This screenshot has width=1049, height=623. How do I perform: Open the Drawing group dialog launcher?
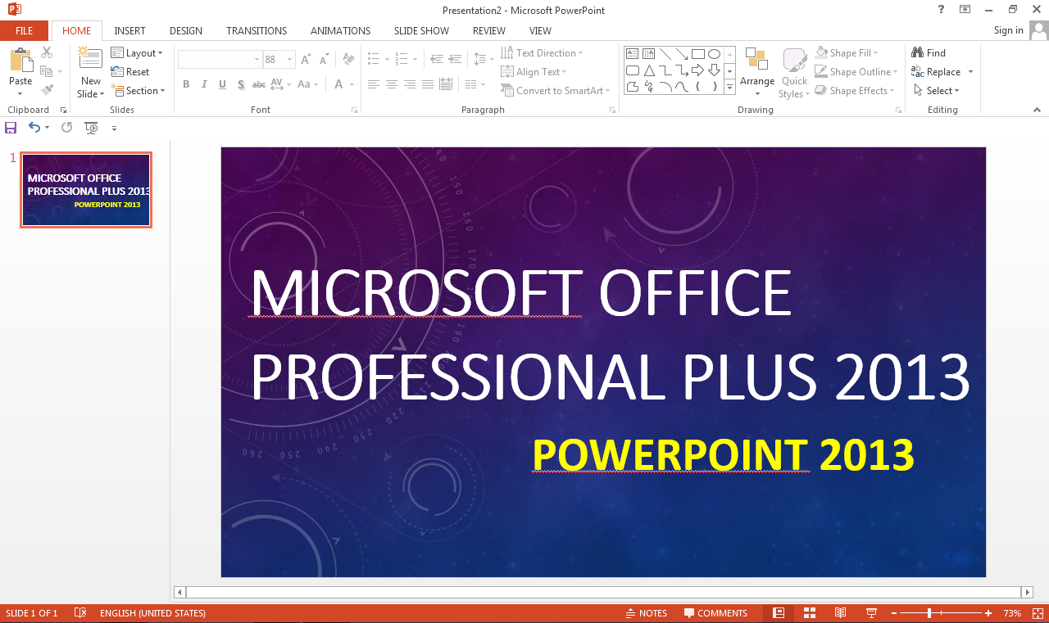click(x=897, y=110)
